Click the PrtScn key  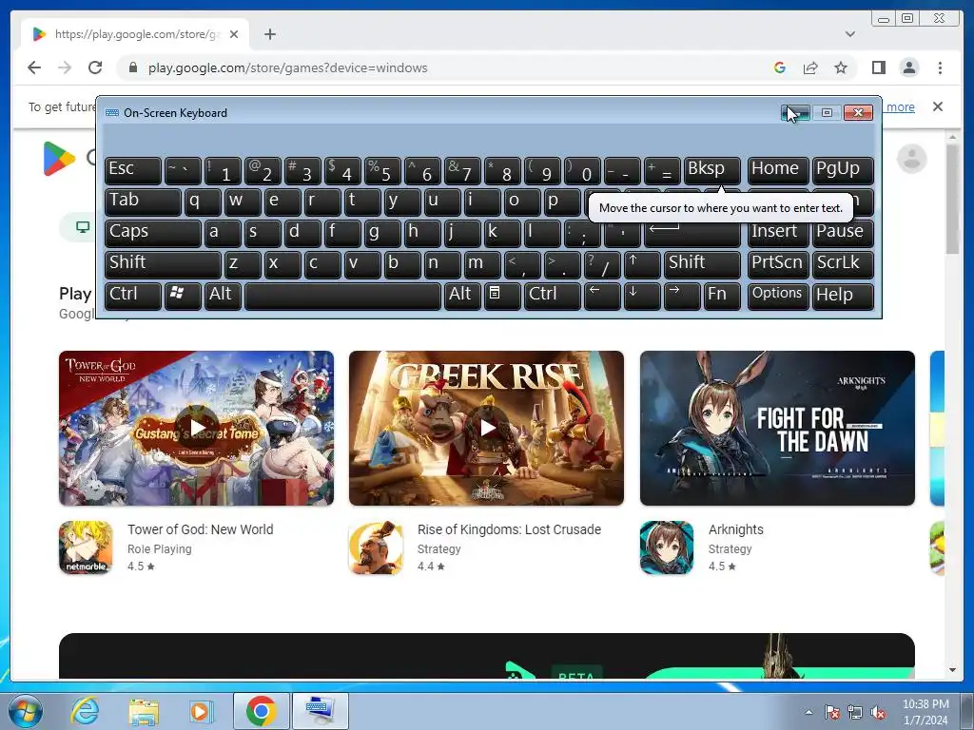click(778, 264)
